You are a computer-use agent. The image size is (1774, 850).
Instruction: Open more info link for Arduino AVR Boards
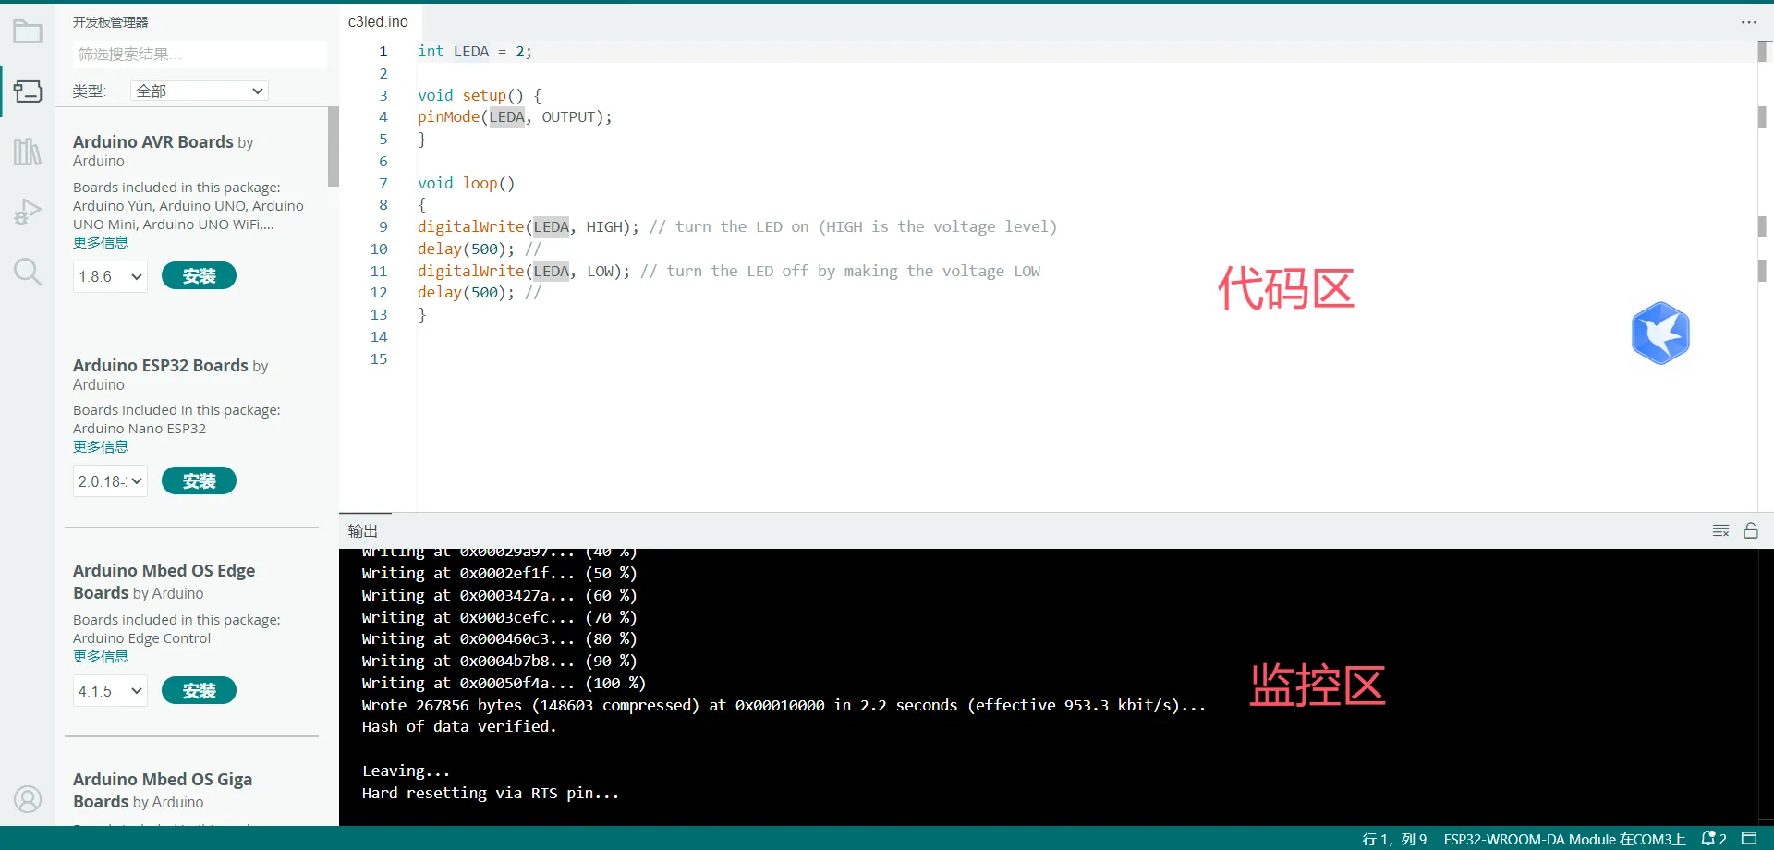point(101,243)
